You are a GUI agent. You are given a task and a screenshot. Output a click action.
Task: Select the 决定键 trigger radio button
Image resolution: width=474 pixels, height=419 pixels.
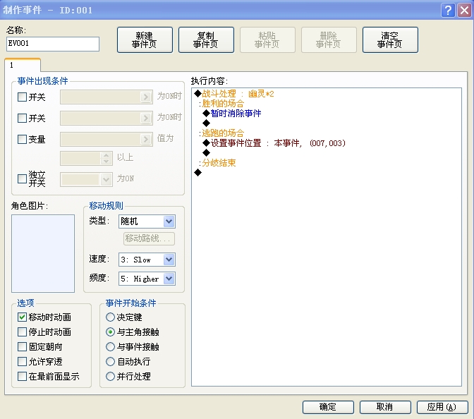click(x=110, y=317)
